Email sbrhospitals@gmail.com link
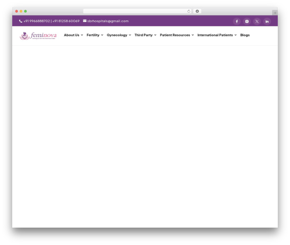 (x=108, y=21)
